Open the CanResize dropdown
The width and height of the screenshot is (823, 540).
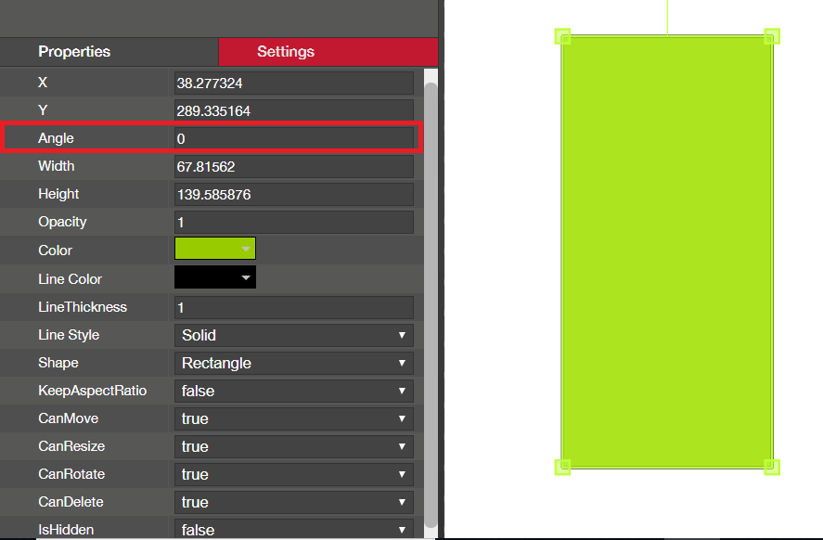293,446
